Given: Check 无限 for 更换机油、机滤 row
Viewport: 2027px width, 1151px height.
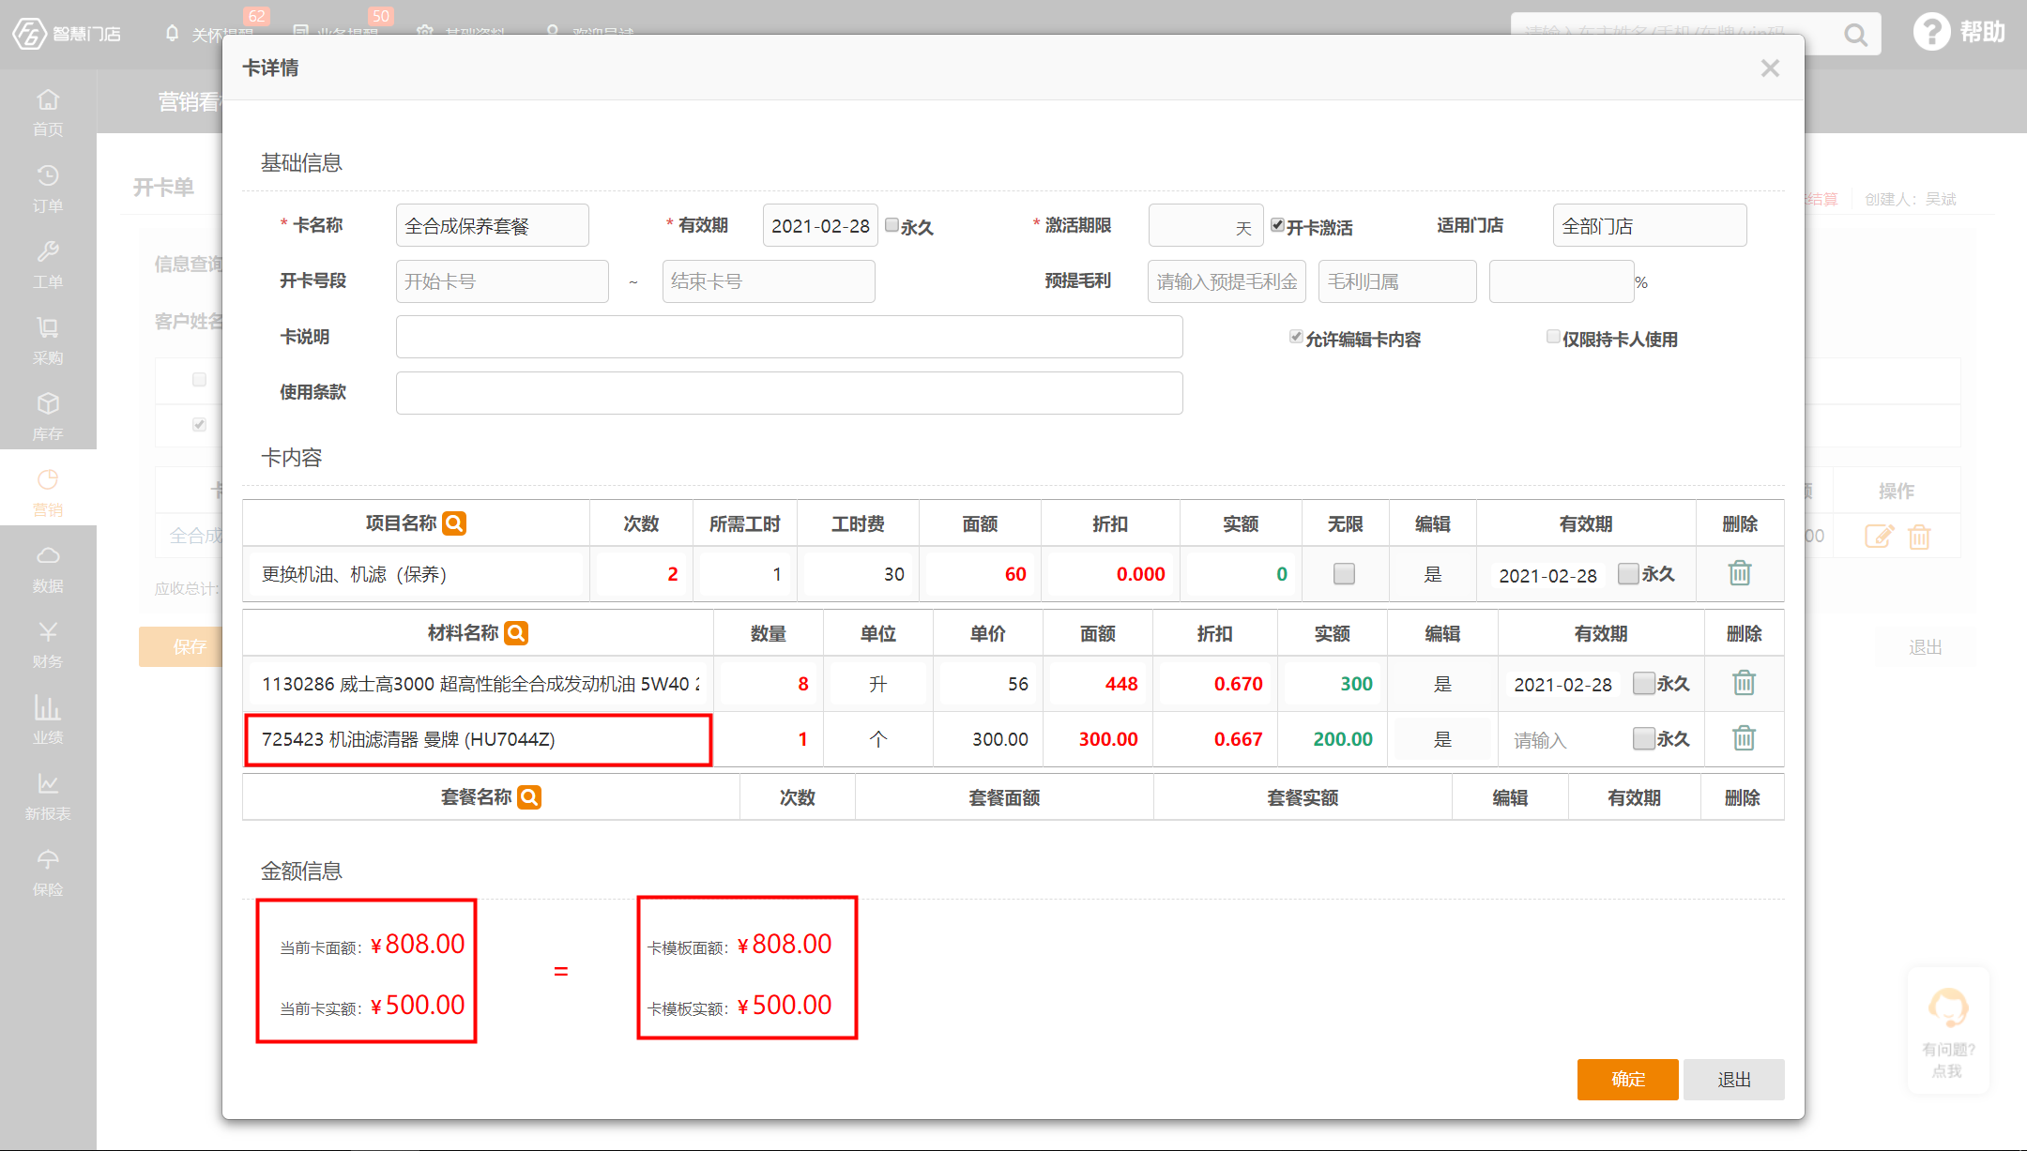Looking at the screenshot, I should (1344, 573).
